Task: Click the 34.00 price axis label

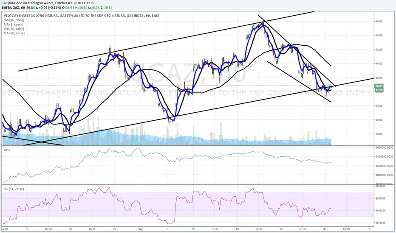Action: coord(379,106)
